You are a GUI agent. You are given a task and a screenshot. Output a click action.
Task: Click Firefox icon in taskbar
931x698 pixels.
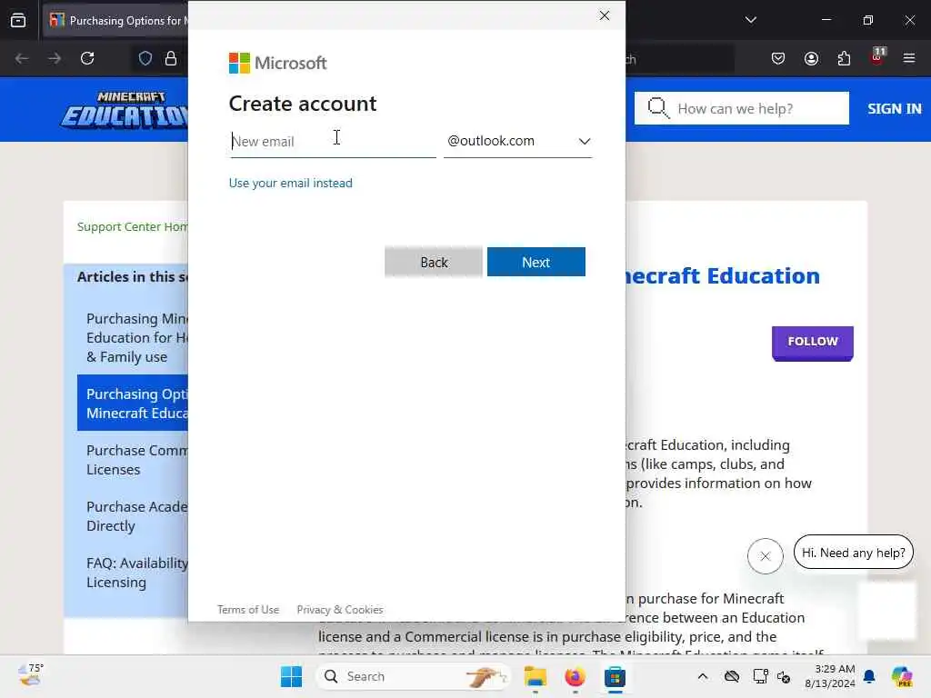pos(575,676)
